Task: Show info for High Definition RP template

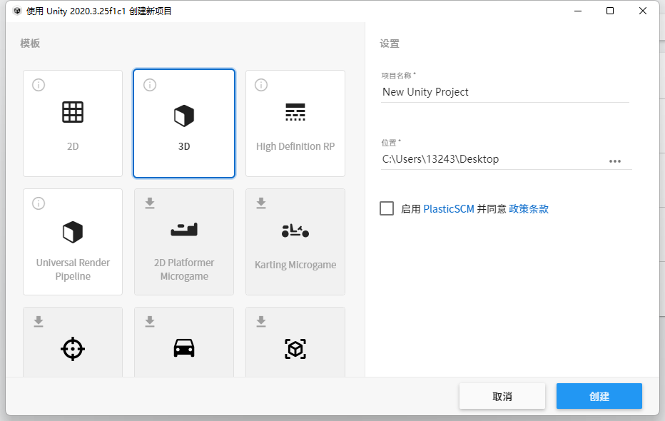Action: [261, 85]
